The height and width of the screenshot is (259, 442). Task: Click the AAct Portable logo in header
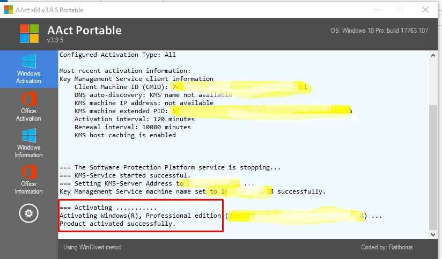[30, 34]
